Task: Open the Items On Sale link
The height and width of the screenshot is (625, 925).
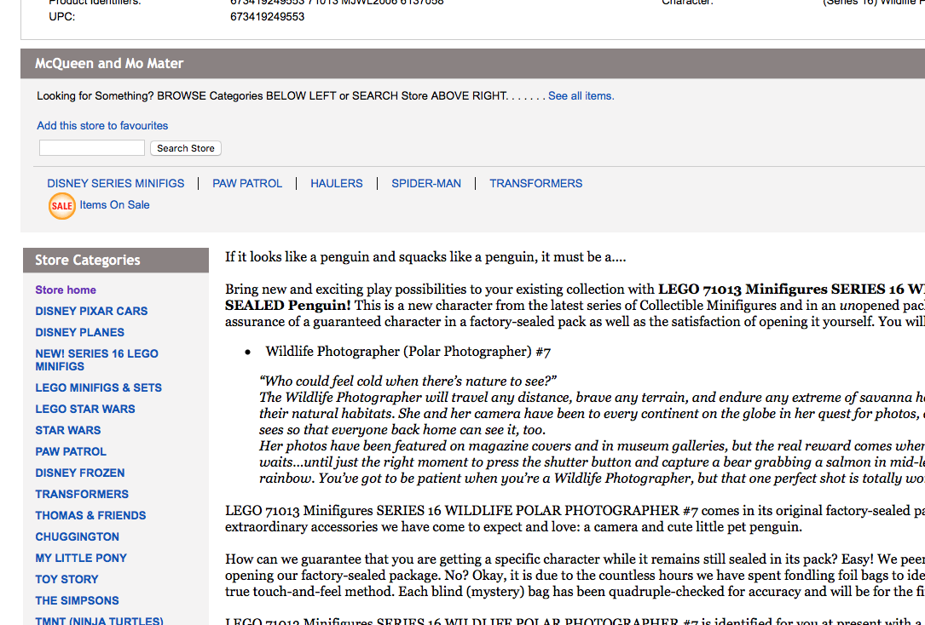Action: coord(114,205)
